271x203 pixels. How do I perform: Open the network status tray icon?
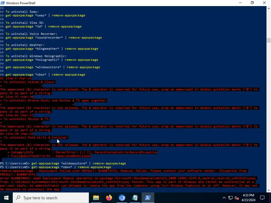coord(231,198)
